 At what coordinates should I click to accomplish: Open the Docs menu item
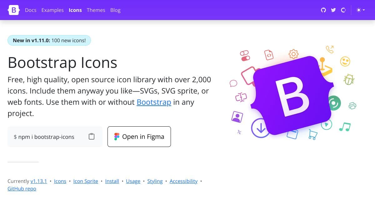[x=30, y=10]
